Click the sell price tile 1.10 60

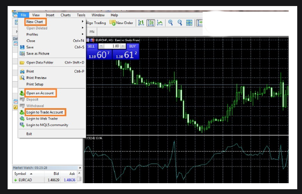(99, 54)
